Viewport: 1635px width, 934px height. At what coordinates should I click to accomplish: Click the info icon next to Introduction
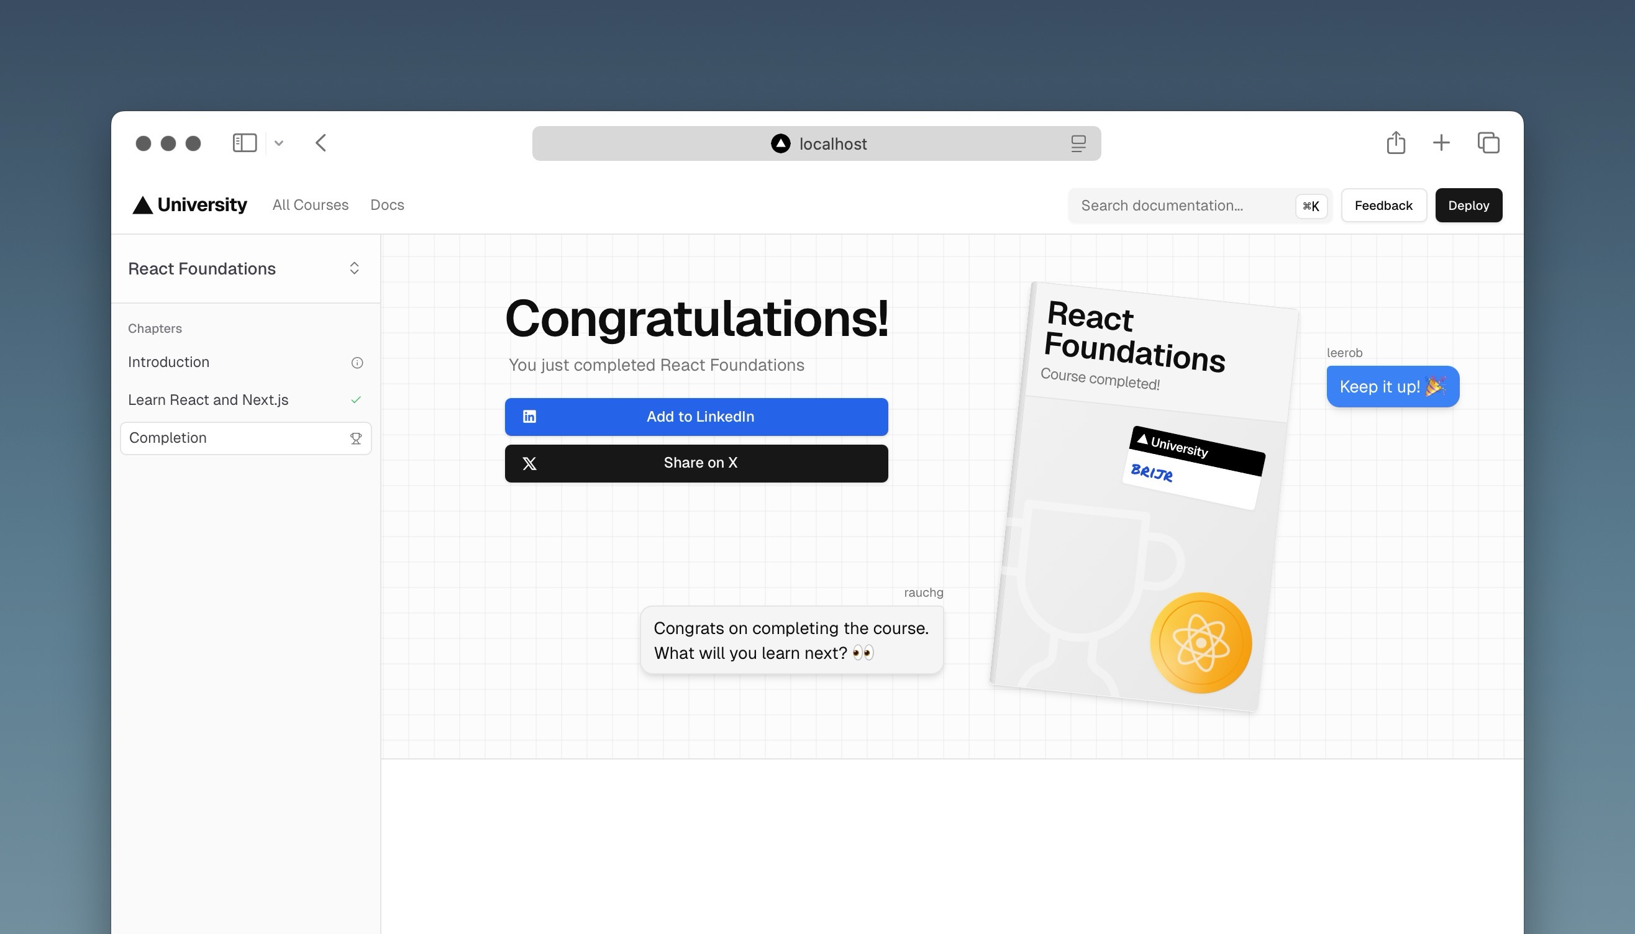[357, 363]
